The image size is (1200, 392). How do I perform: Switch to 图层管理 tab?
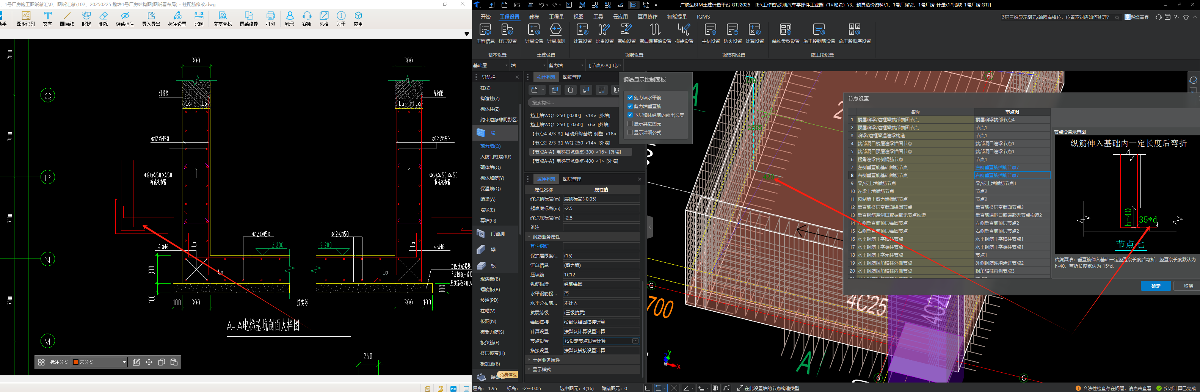coord(572,179)
